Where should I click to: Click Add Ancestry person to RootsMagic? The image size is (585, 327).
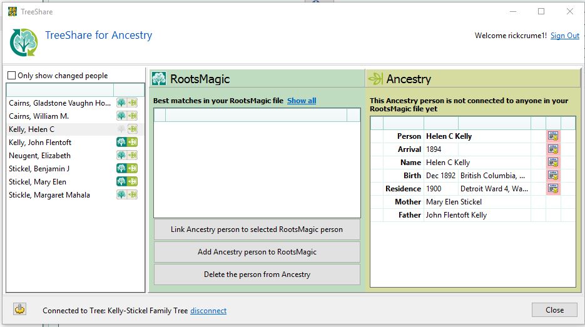click(257, 252)
